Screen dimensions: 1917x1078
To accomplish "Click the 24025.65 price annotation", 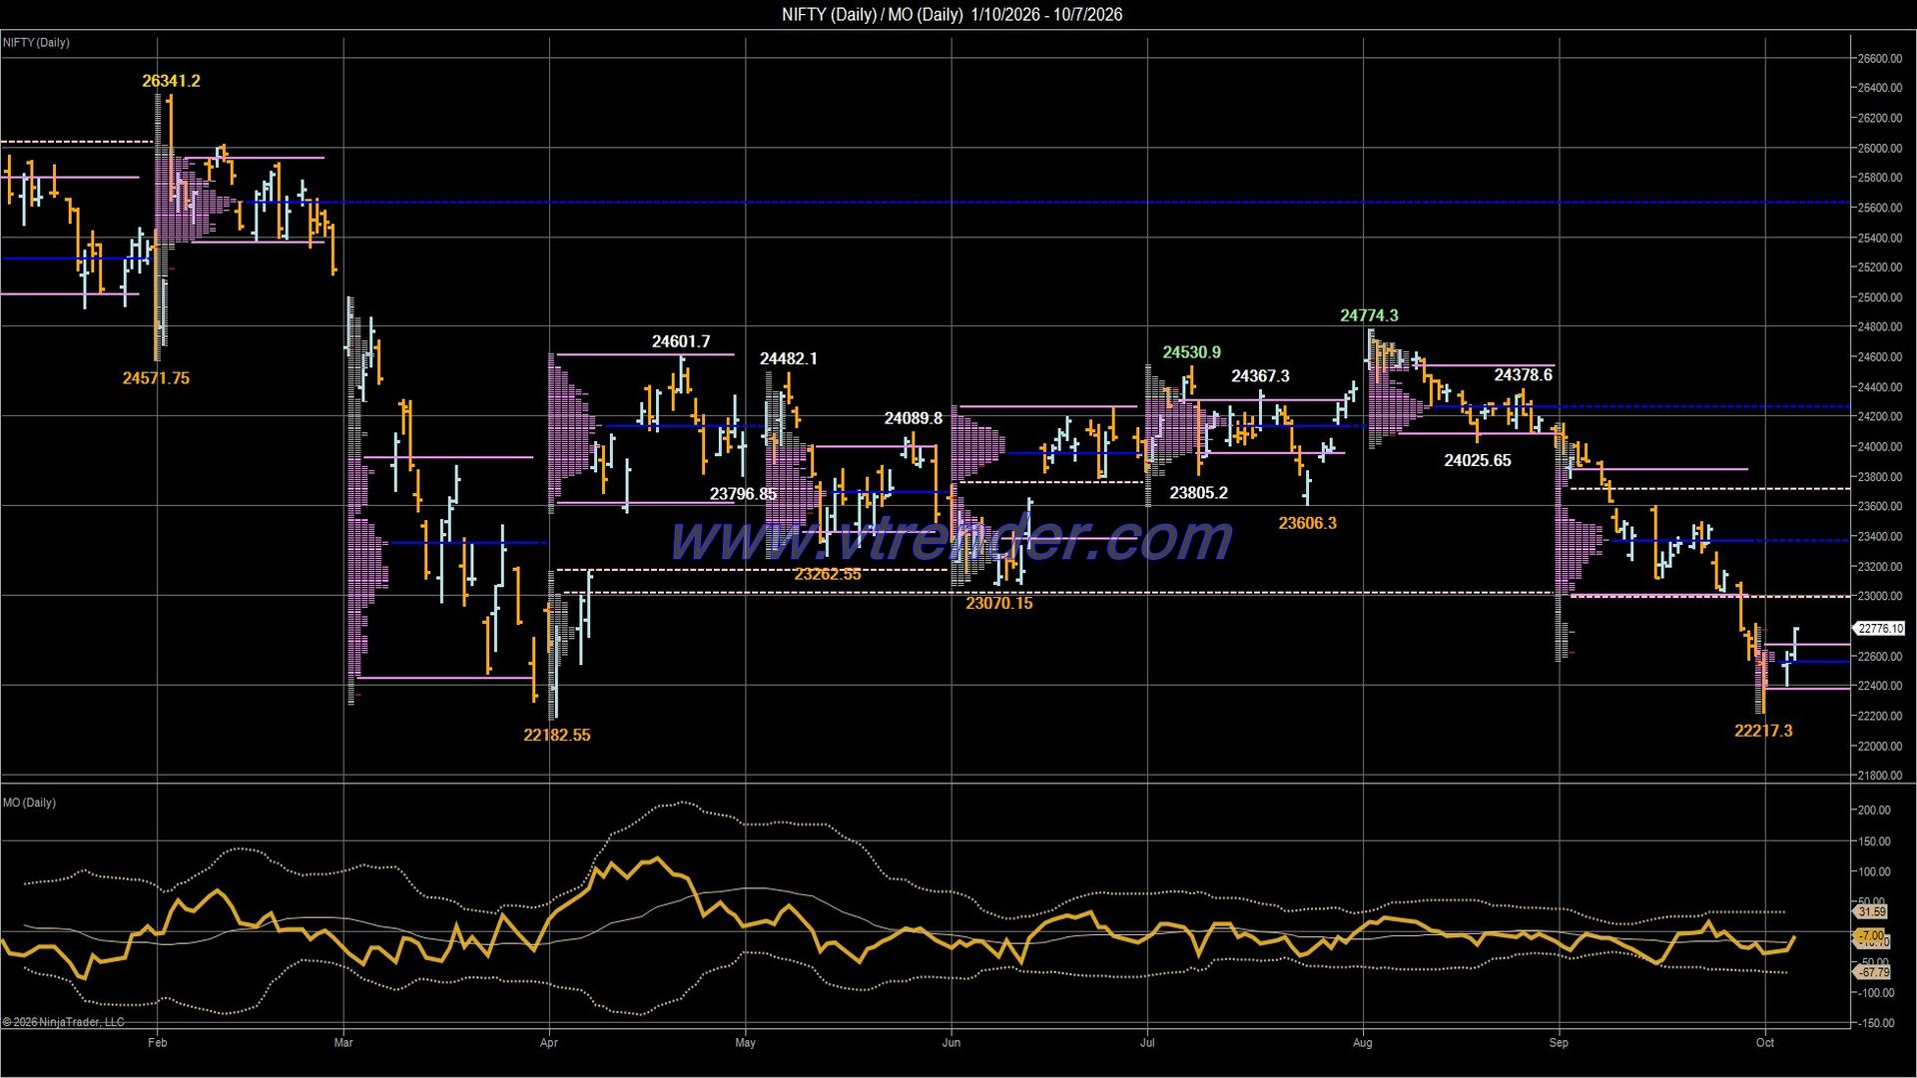I will [x=1478, y=460].
